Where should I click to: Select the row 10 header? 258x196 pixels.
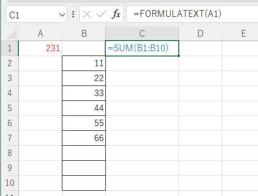[10, 183]
